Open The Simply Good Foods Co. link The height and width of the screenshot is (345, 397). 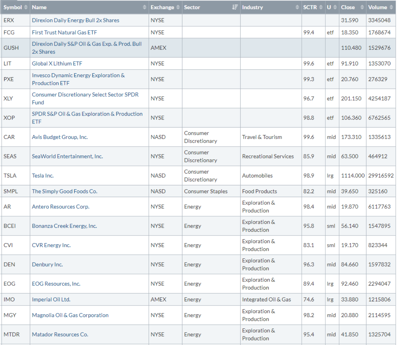point(64,191)
